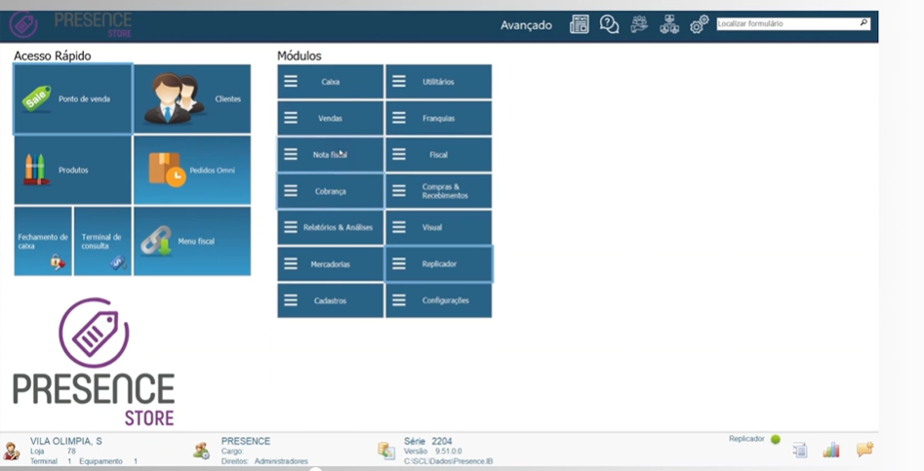This screenshot has height=471, width=924.
Task: Open the Compras & Recebimentos module
Action: point(439,191)
